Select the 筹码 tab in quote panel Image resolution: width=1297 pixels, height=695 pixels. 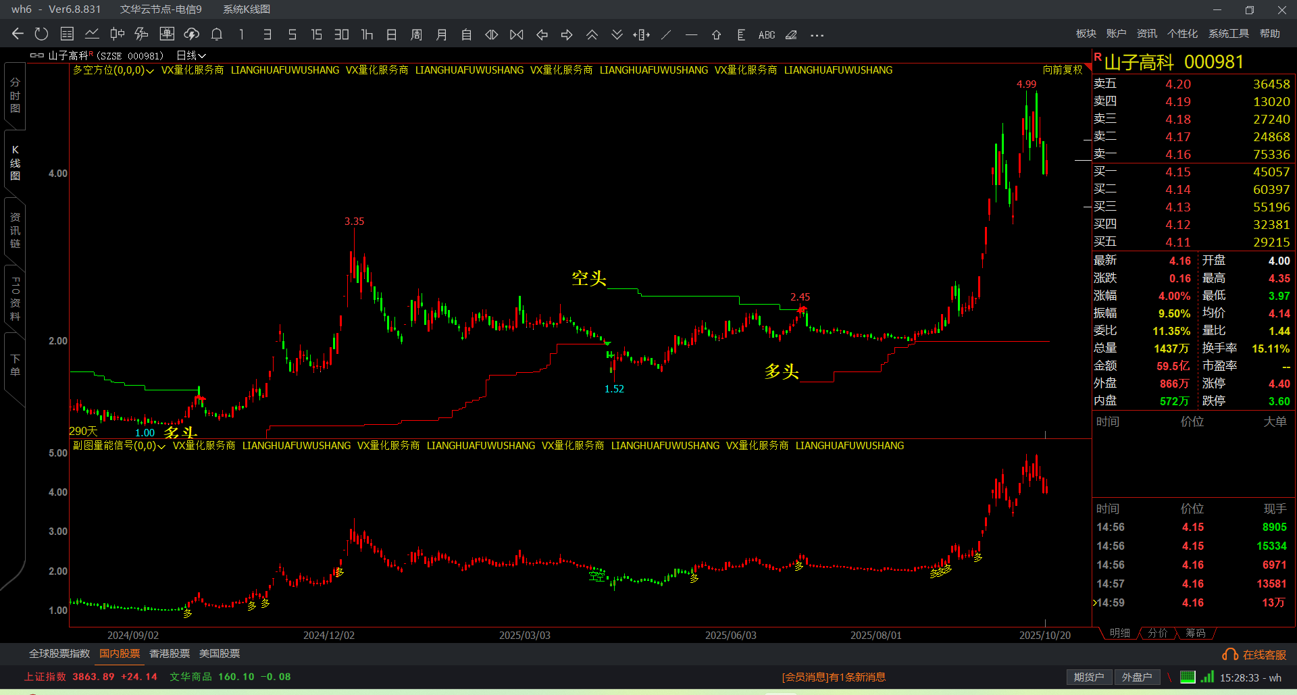pos(1196,633)
